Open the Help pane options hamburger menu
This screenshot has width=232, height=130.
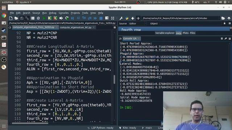click(x=229, y=23)
